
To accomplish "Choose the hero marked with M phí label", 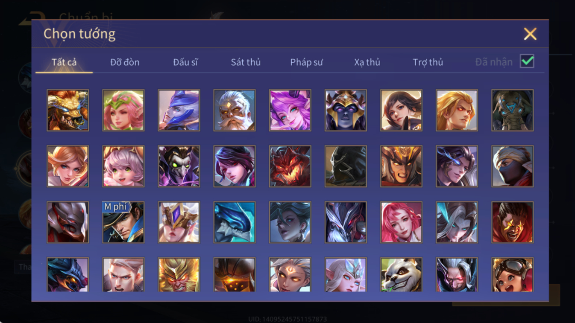I will click(123, 222).
